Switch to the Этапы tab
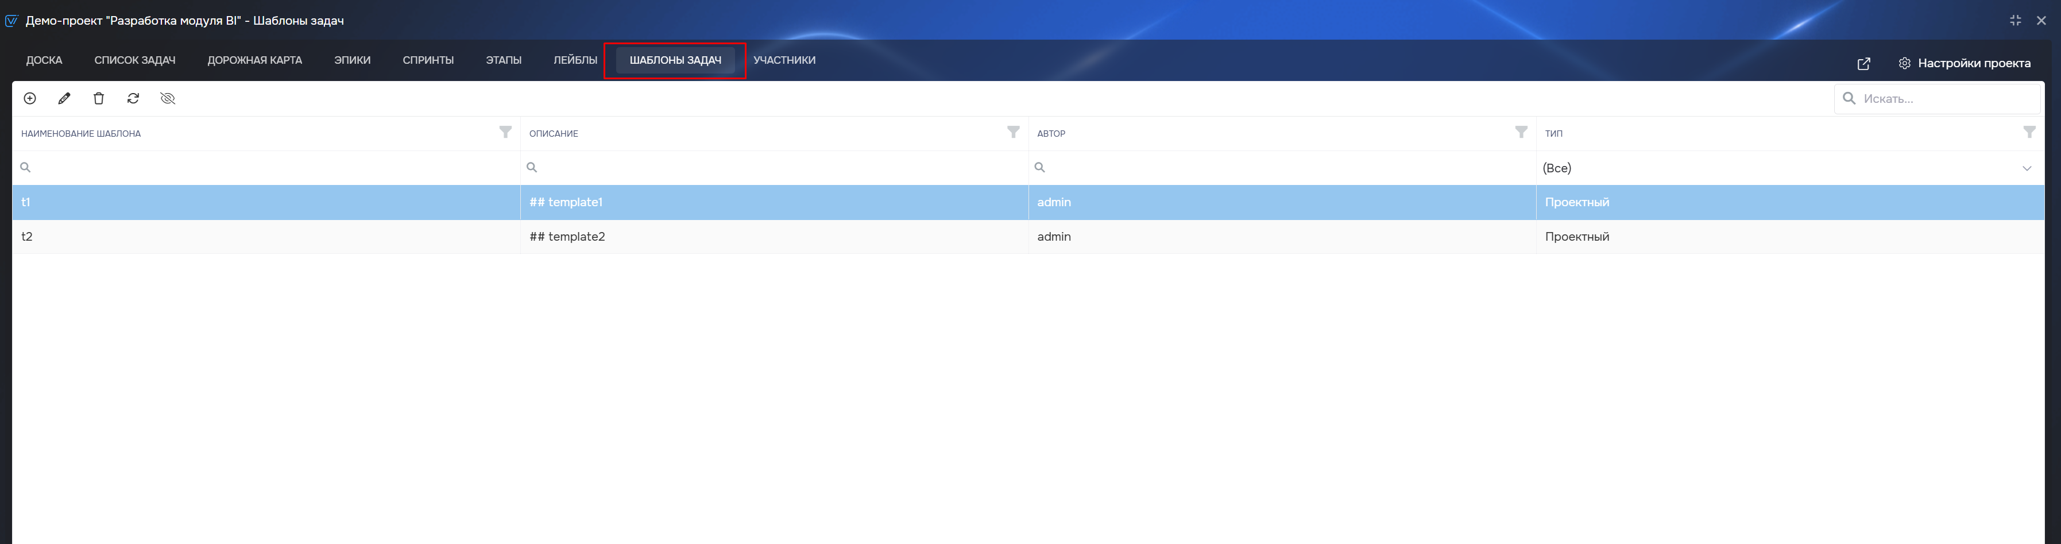2061x544 pixels. click(x=503, y=60)
